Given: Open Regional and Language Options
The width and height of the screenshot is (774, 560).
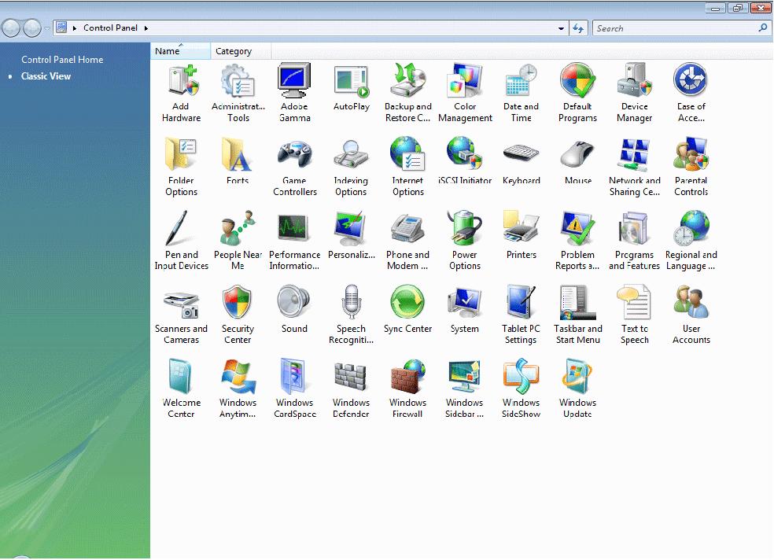Looking at the screenshot, I should tap(691, 241).
